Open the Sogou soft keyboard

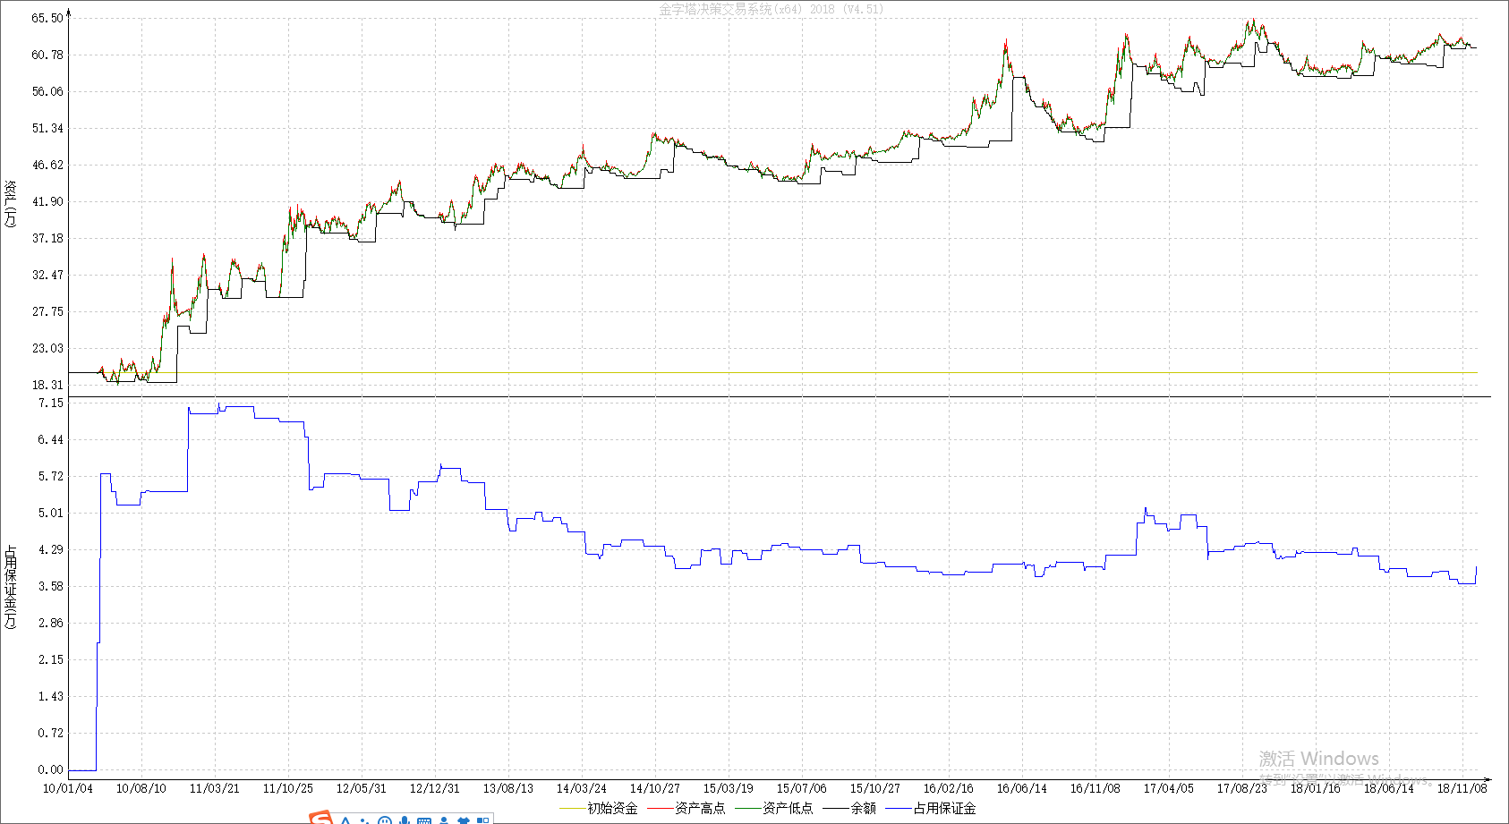coord(424,820)
